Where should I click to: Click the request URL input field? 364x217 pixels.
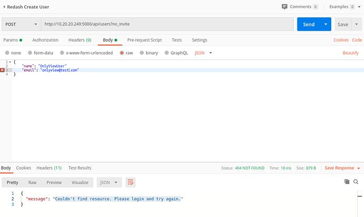(x=167, y=24)
